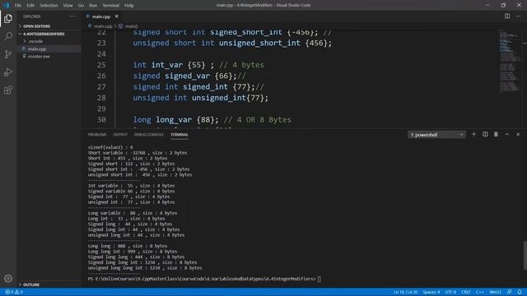Open the powershell terminal selector dropdown

436,135
